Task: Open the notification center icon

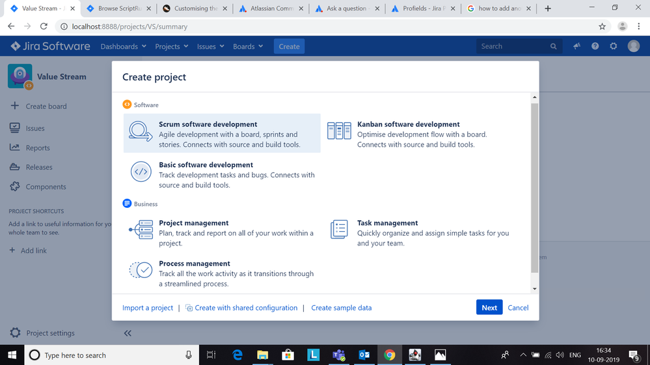Action: coord(634,355)
